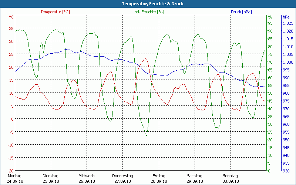Viewport: 296px width, 185px height.
Task: Click the pressure axis value '1.020'
Action: pyautogui.click(x=288, y=31)
